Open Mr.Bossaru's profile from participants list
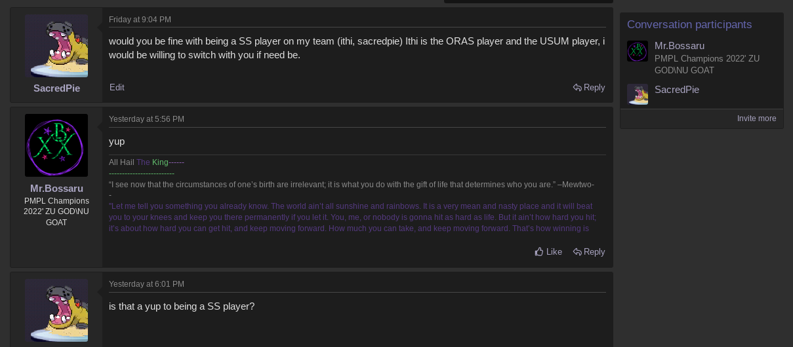 tap(680, 46)
